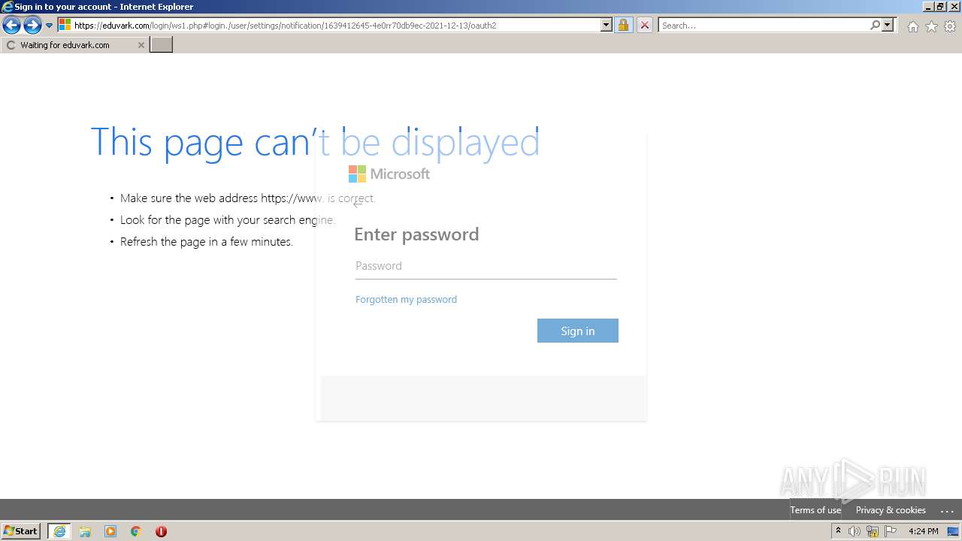962x541 pixels.
Task: Open the Home page icon
Action: [x=912, y=26]
